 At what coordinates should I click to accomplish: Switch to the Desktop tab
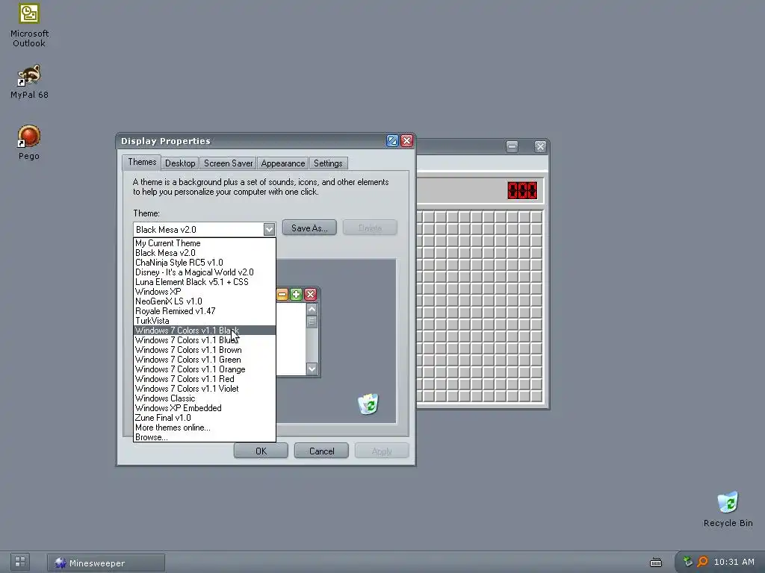tap(180, 163)
